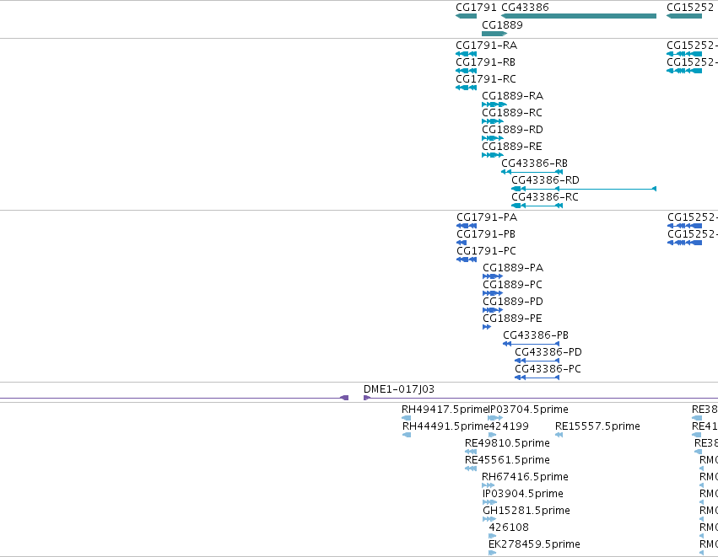Open EST RH67416.5prime
The height and width of the screenshot is (557, 718).
[x=526, y=478]
